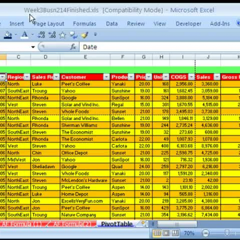Click the Sherman Williams customer cell
Screen dimensions: 240x240
pyautogui.click(x=85, y=125)
